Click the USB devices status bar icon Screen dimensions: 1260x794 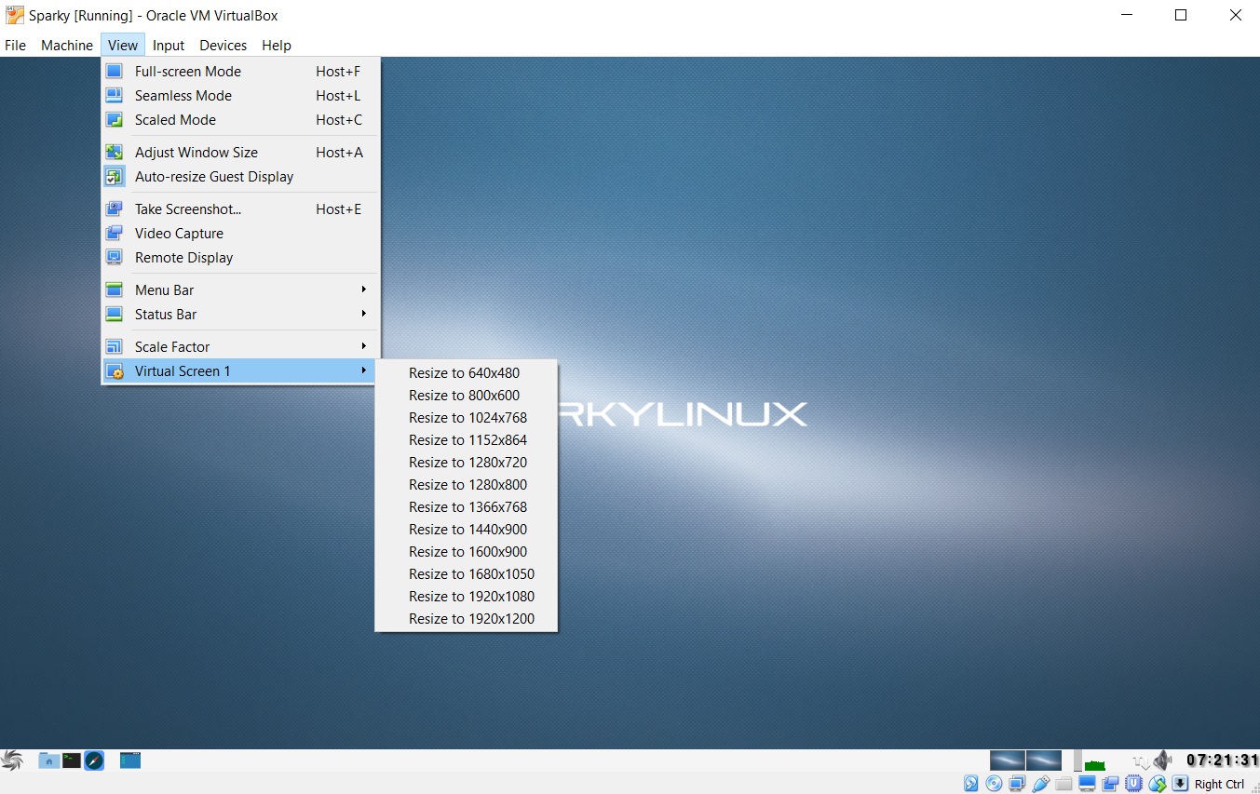tap(1040, 784)
